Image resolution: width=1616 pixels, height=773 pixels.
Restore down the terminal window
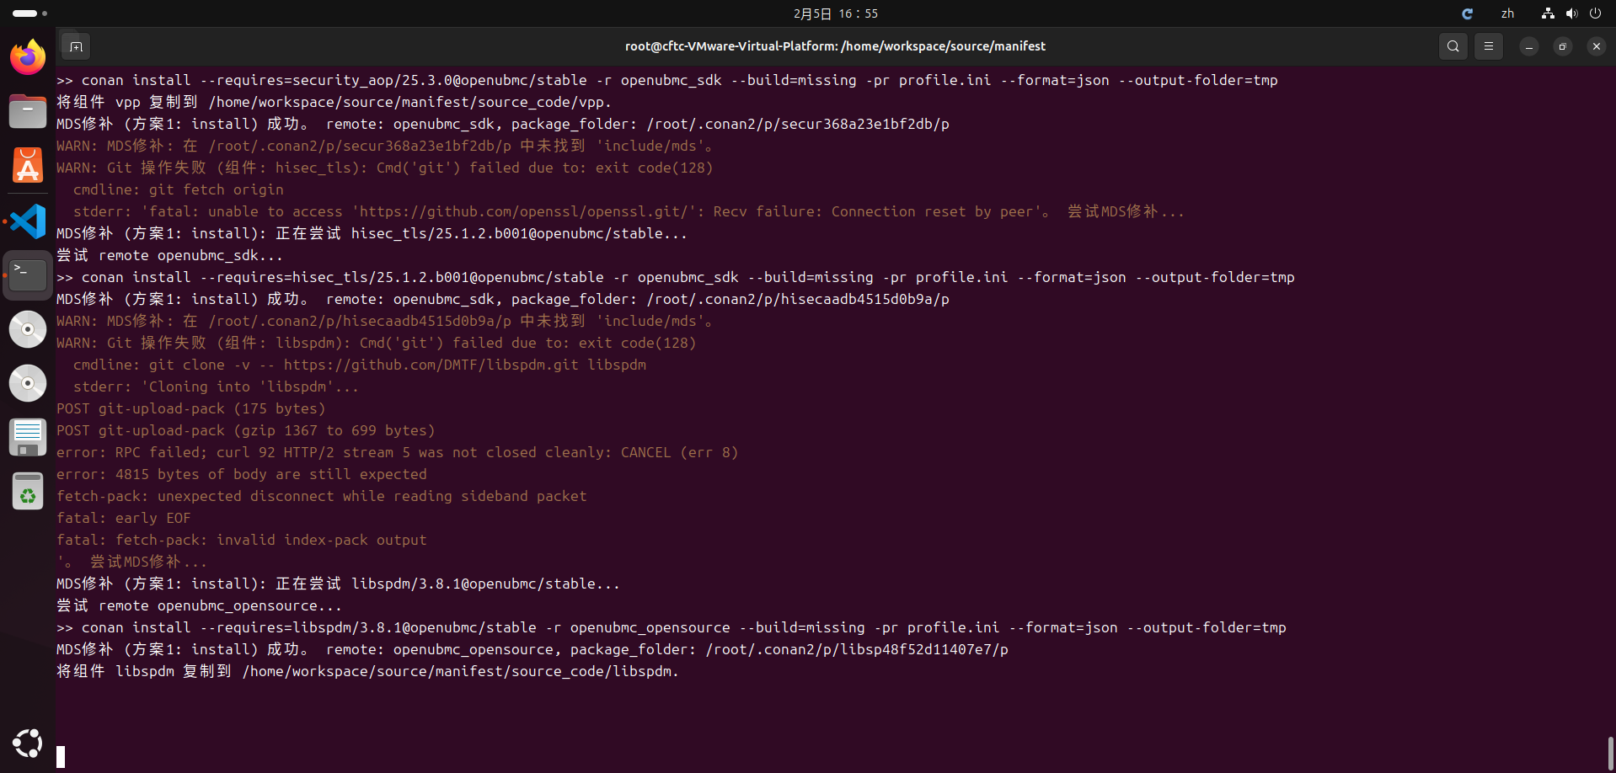pos(1562,46)
